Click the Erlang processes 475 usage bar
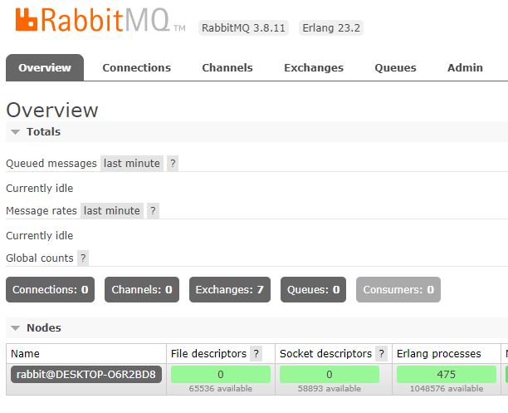Viewport: 508px width, 413px height. (x=447, y=375)
